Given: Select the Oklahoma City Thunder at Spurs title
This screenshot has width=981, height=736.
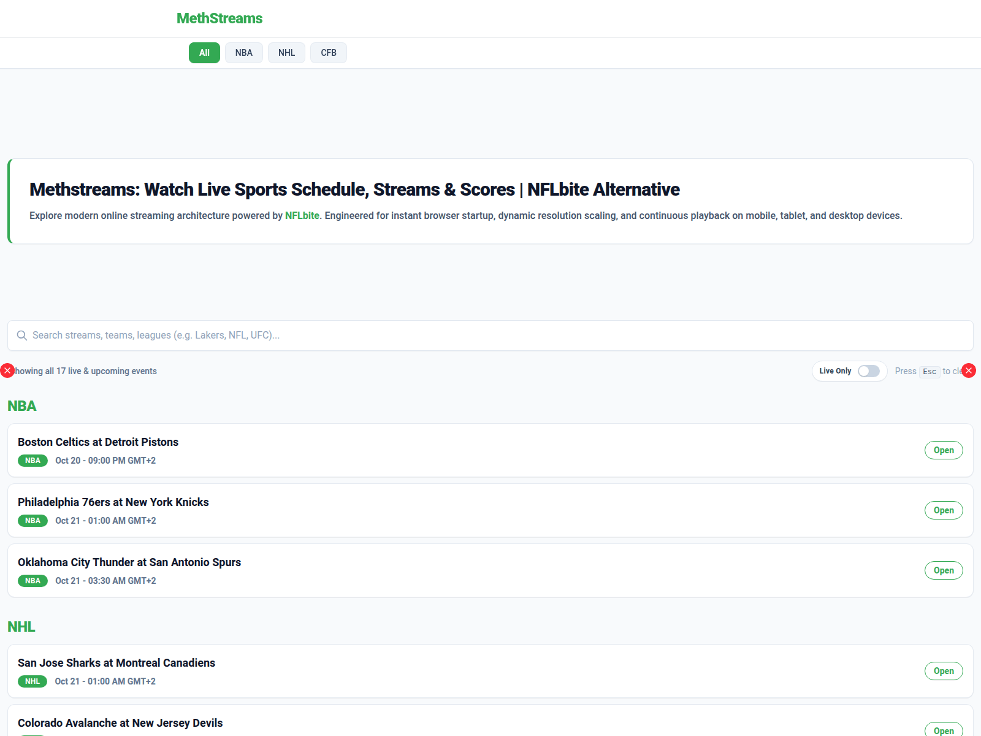Looking at the screenshot, I should pyautogui.click(x=129, y=562).
